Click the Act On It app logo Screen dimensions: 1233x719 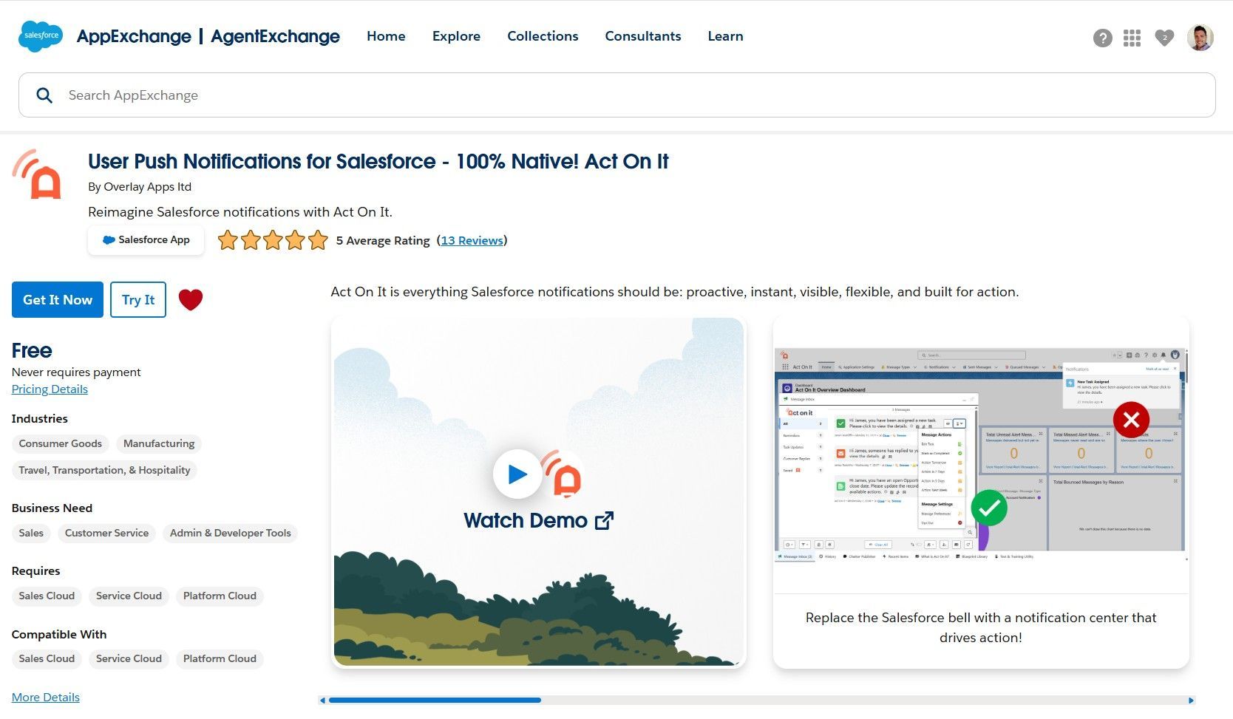coord(38,174)
